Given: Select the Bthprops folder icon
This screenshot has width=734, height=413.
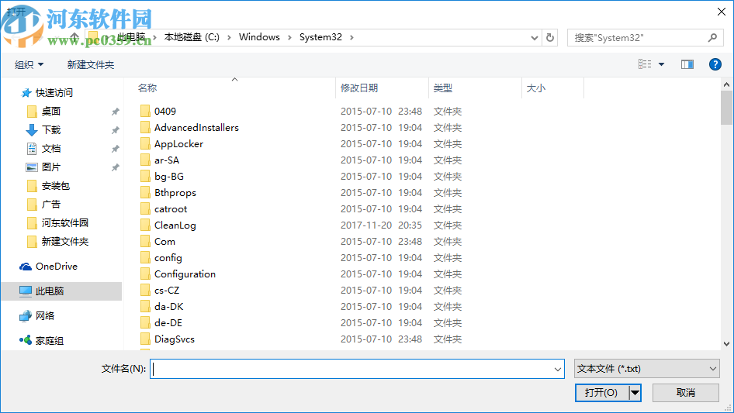Looking at the screenshot, I should [146, 192].
